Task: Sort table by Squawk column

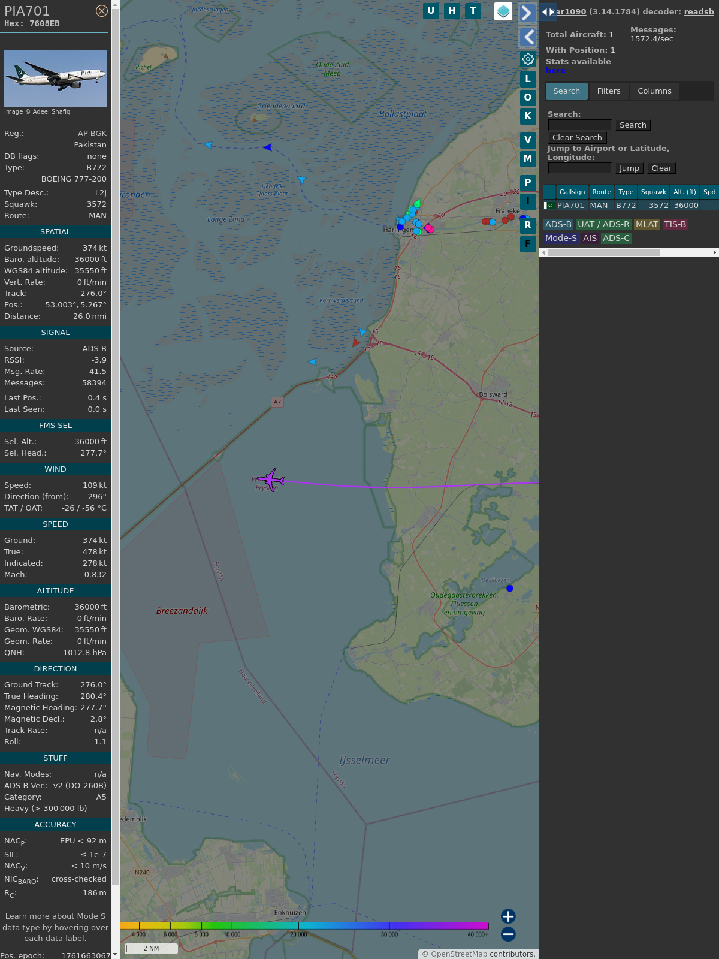Action: coord(654,192)
